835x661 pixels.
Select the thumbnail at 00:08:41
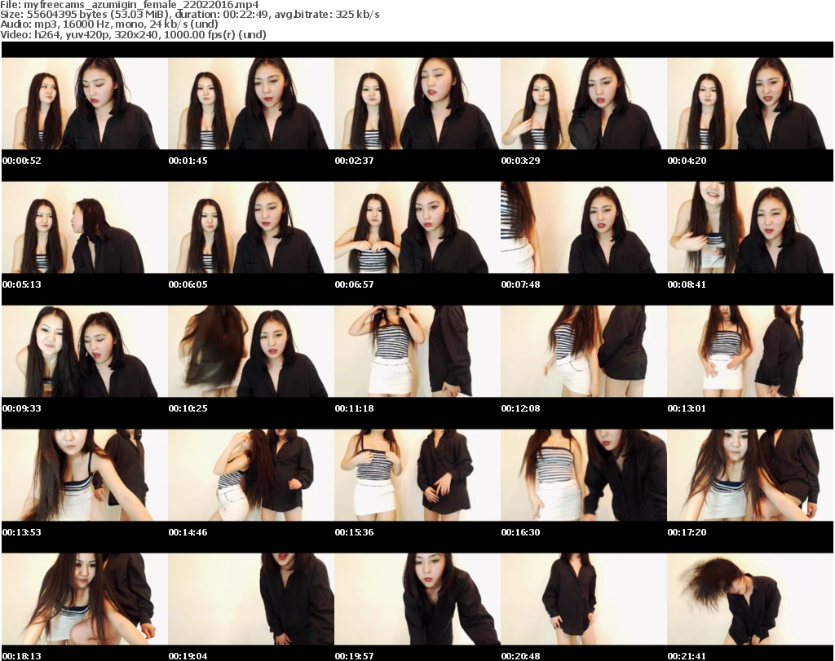click(750, 227)
